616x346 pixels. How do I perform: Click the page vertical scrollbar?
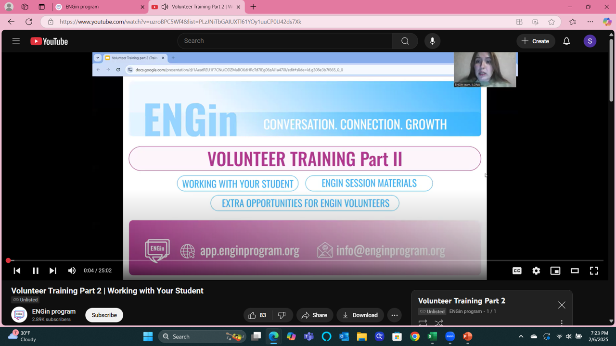[x=612, y=70]
